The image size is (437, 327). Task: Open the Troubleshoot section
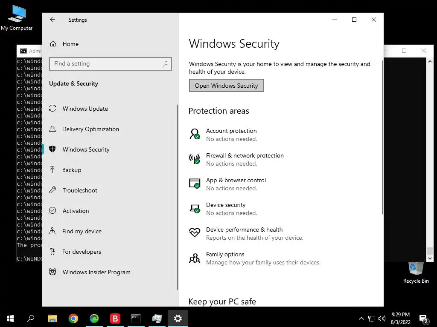tap(111, 190)
